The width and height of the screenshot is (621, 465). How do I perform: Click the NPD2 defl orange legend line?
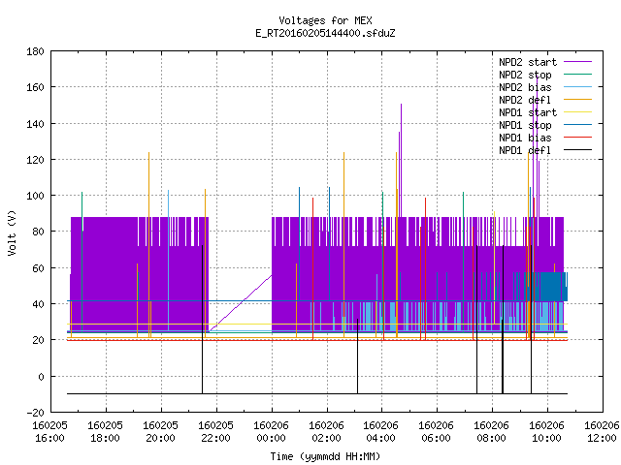pyautogui.click(x=577, y=100)
